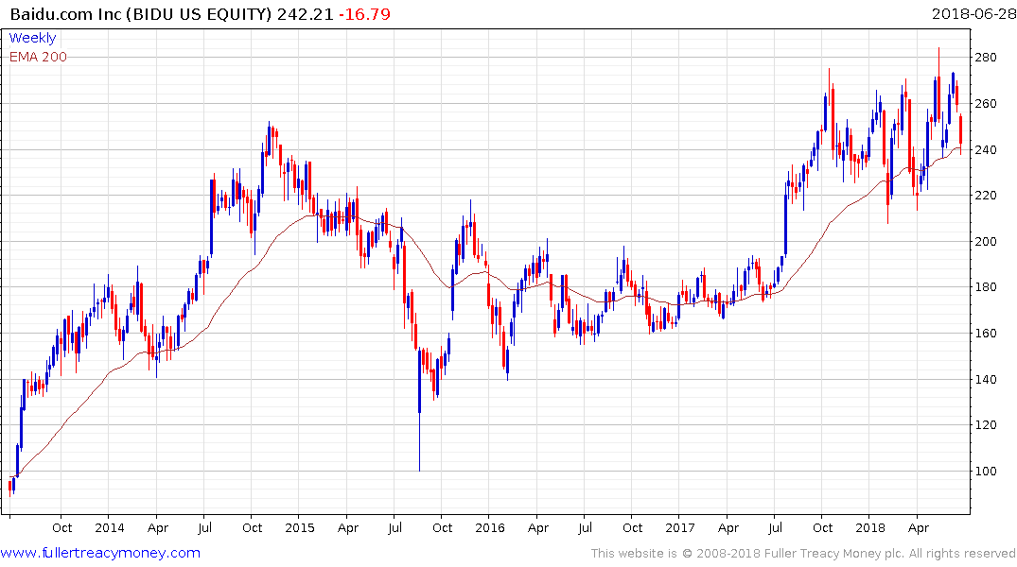Click the 160 price axis label
Screen dimensions: 1017x567
[986, 333]
